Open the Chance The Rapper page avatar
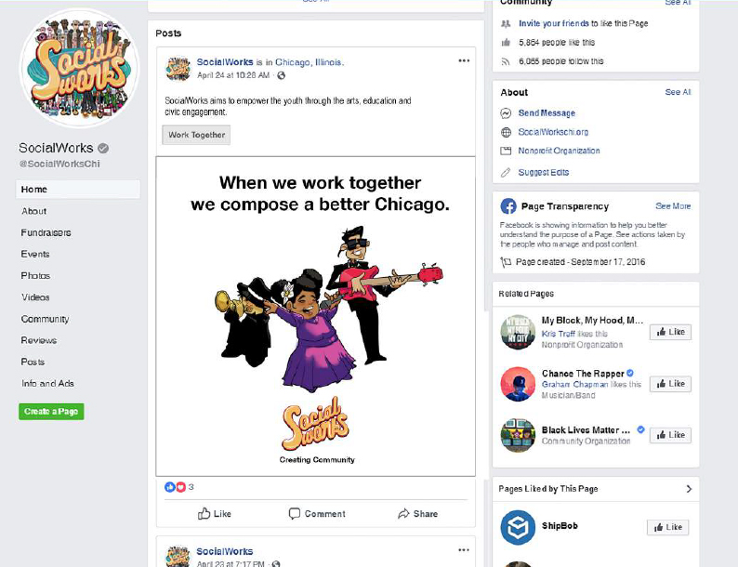Image resolution: width=738 pixels, height=567 pixels. (518, 383)
